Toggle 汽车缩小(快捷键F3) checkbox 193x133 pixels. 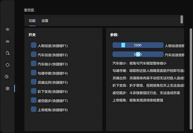(x=34, y=64)
